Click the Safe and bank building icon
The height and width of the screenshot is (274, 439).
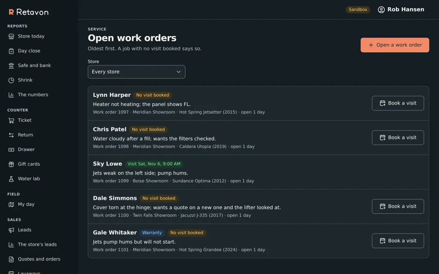coord(11,65)
